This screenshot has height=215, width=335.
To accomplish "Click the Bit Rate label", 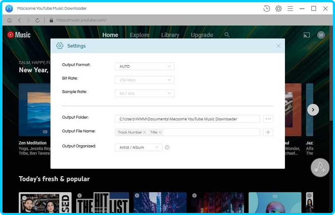I will (x=70, y=78).
